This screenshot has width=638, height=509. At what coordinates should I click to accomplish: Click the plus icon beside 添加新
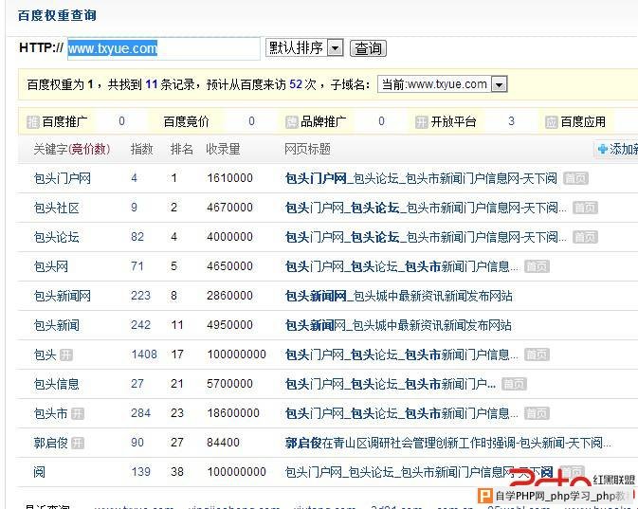(x=603, y=150)
